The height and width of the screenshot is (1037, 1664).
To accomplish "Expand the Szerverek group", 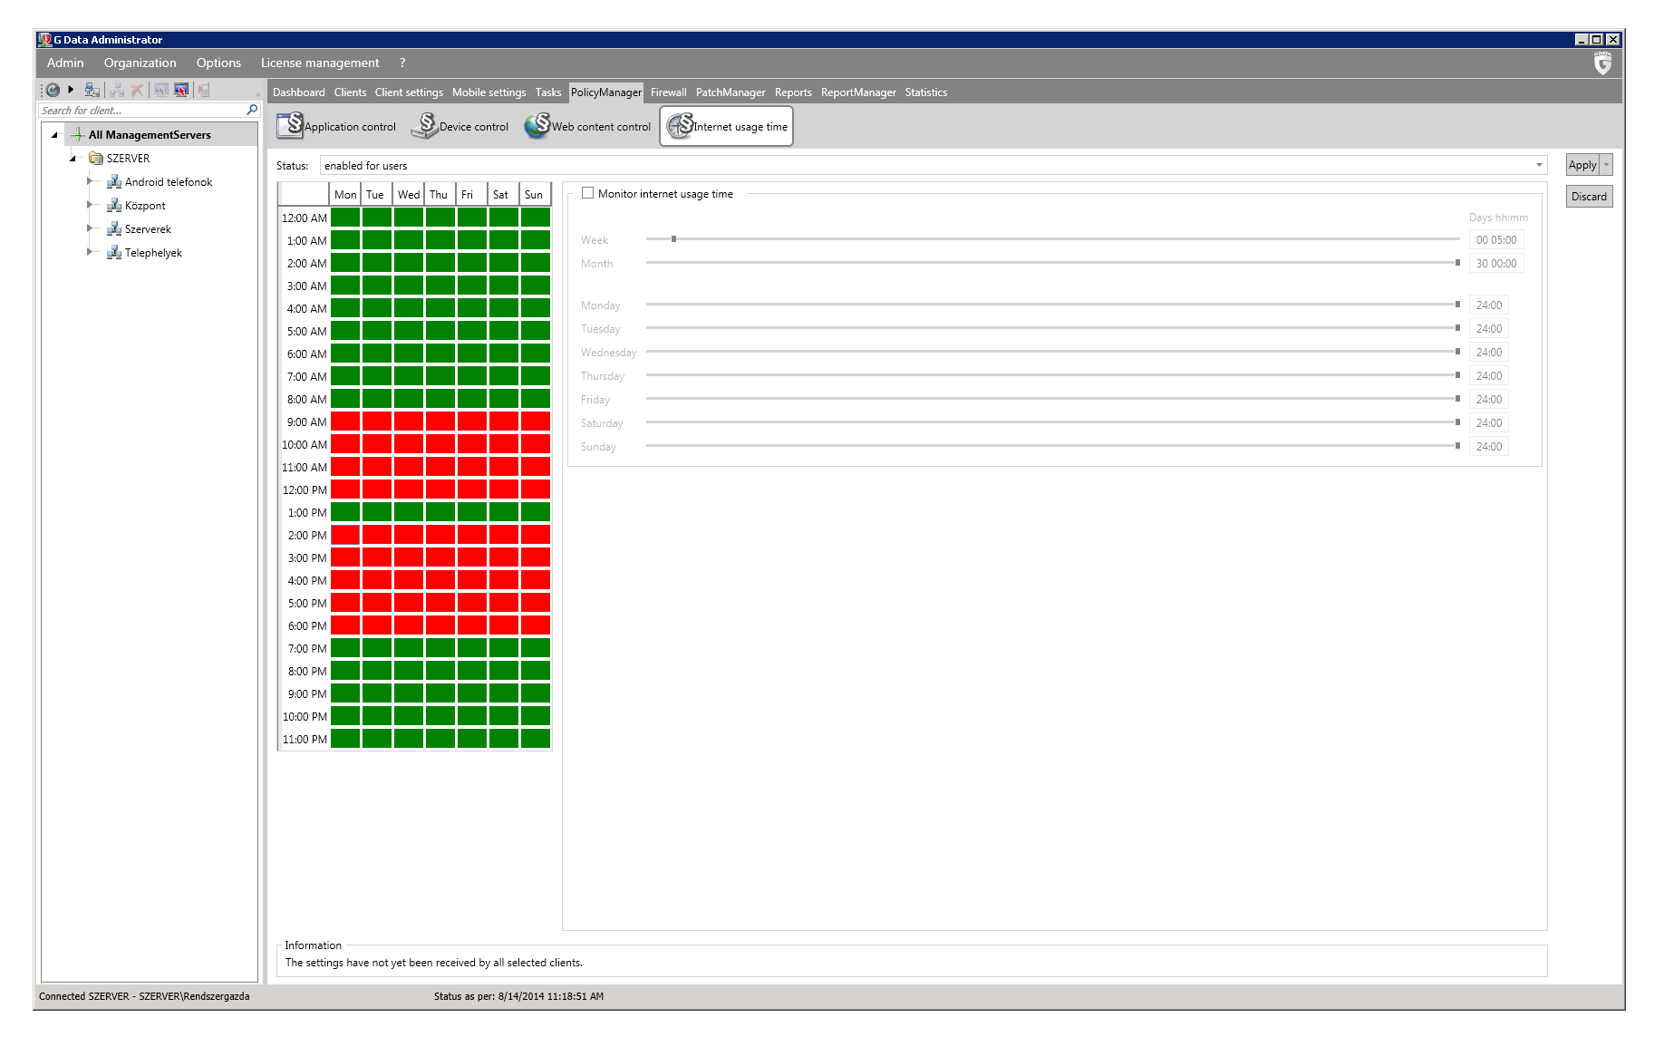I will (90, 228).
